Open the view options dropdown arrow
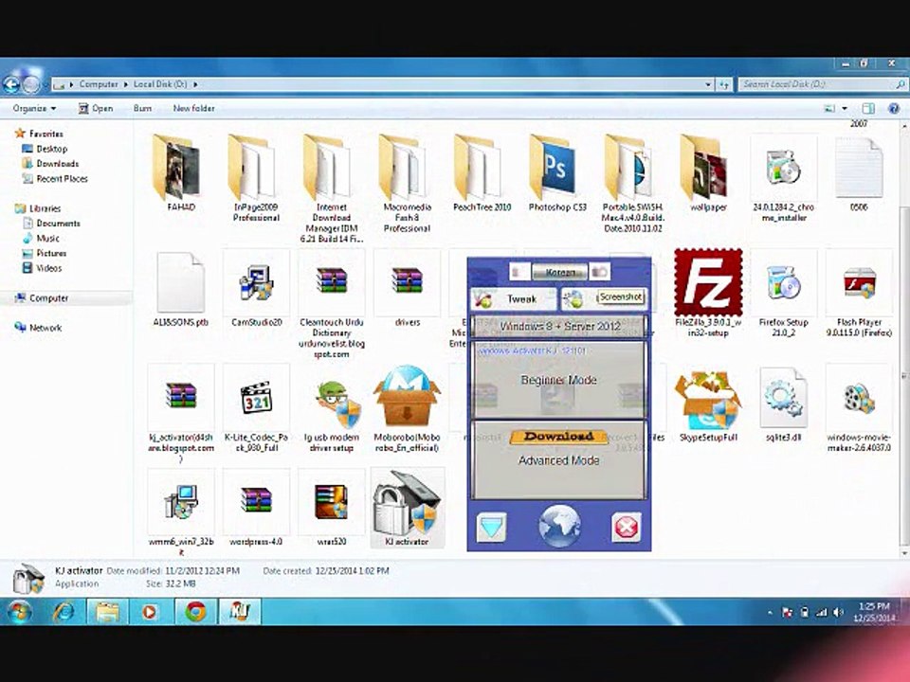This screenshot has width=910, height=682. point(845,108)
